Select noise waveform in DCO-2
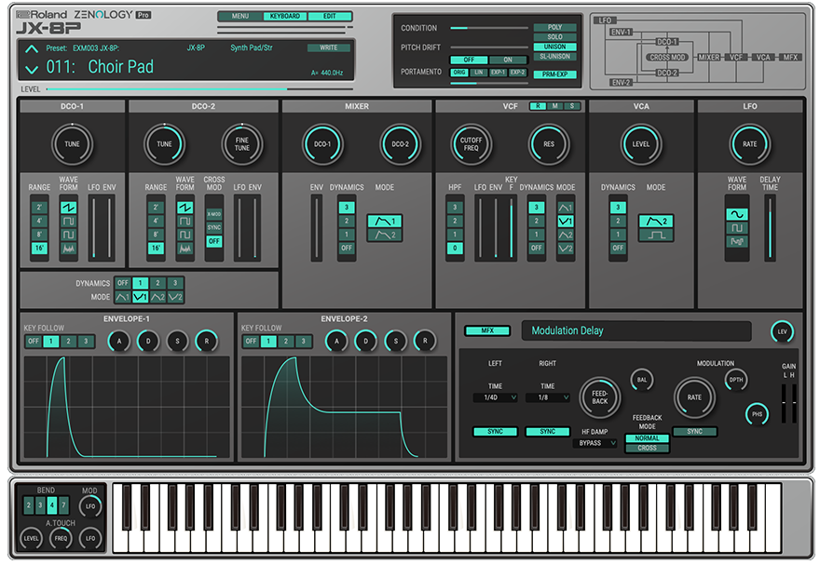Image resolution: width=820 pixels, height=565 pixels. 184,249
